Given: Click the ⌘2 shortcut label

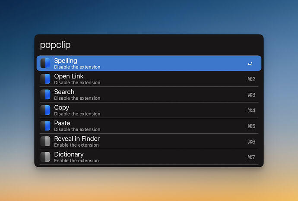Looking at the screenshot, I should (x=251, y=79).
